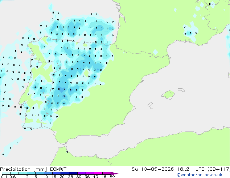Image resolution: width=230 pixels, height=178 pixels.
Task: Click the 'Su 10-05-2026' date text
Action: tap(153, 169)
